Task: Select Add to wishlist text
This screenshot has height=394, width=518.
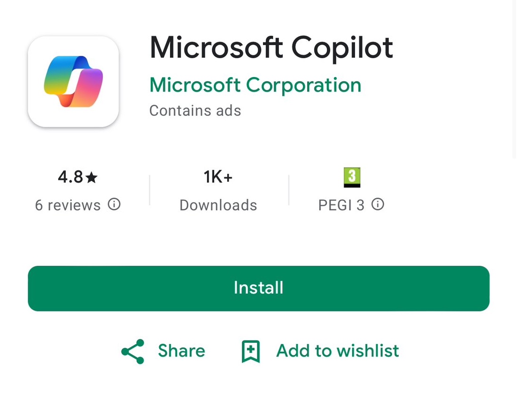Action: point(338,351)
